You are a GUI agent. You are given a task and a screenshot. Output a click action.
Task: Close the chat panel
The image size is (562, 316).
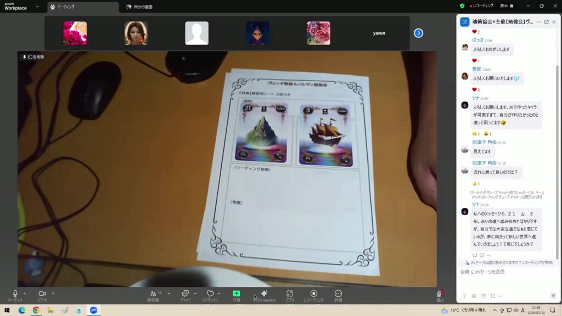pyautogui.click(x=554, y=22)
